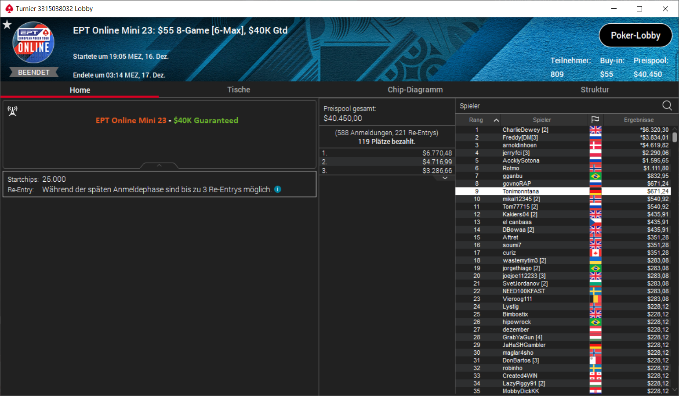Click the EPT Online Mini 23 banner text
This screenshot has width=679, height=396.
[x=167, y=120]
